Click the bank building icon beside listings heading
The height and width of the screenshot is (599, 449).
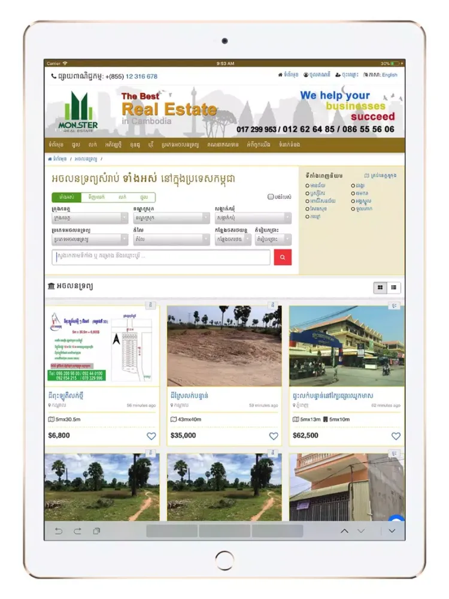[x=51, y=286]
